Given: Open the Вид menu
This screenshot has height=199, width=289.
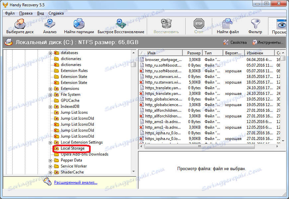Looking at the screenshot, I should coord(41,13).
